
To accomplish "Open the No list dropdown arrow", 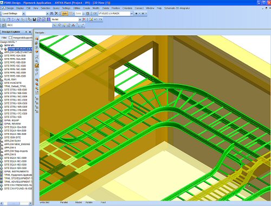I will [80, 20].
